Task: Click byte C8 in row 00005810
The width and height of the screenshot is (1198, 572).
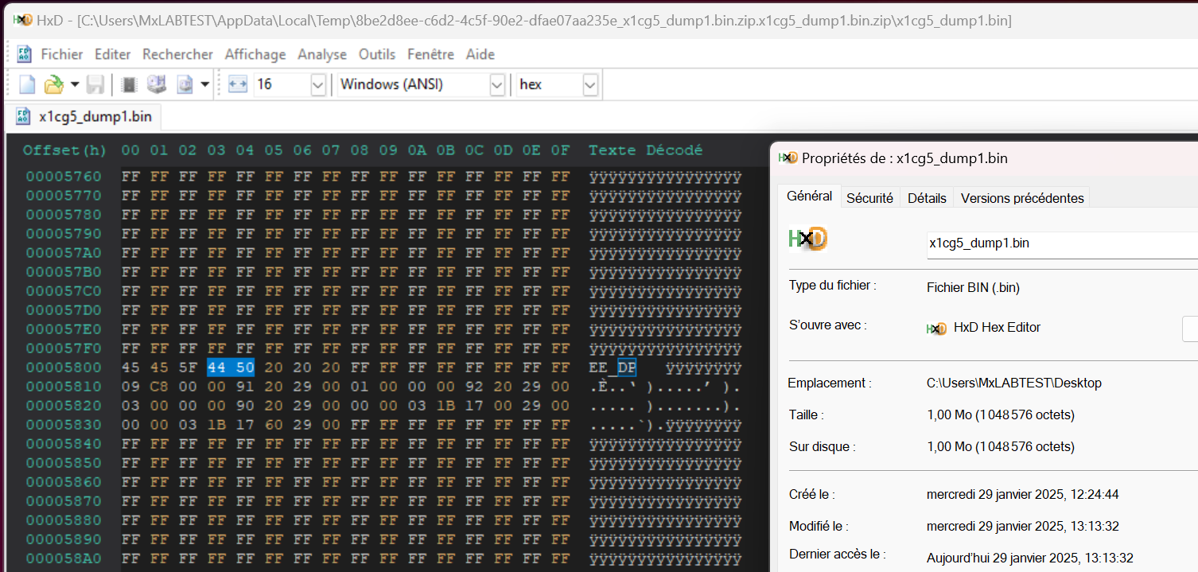Action: [159, 387]
